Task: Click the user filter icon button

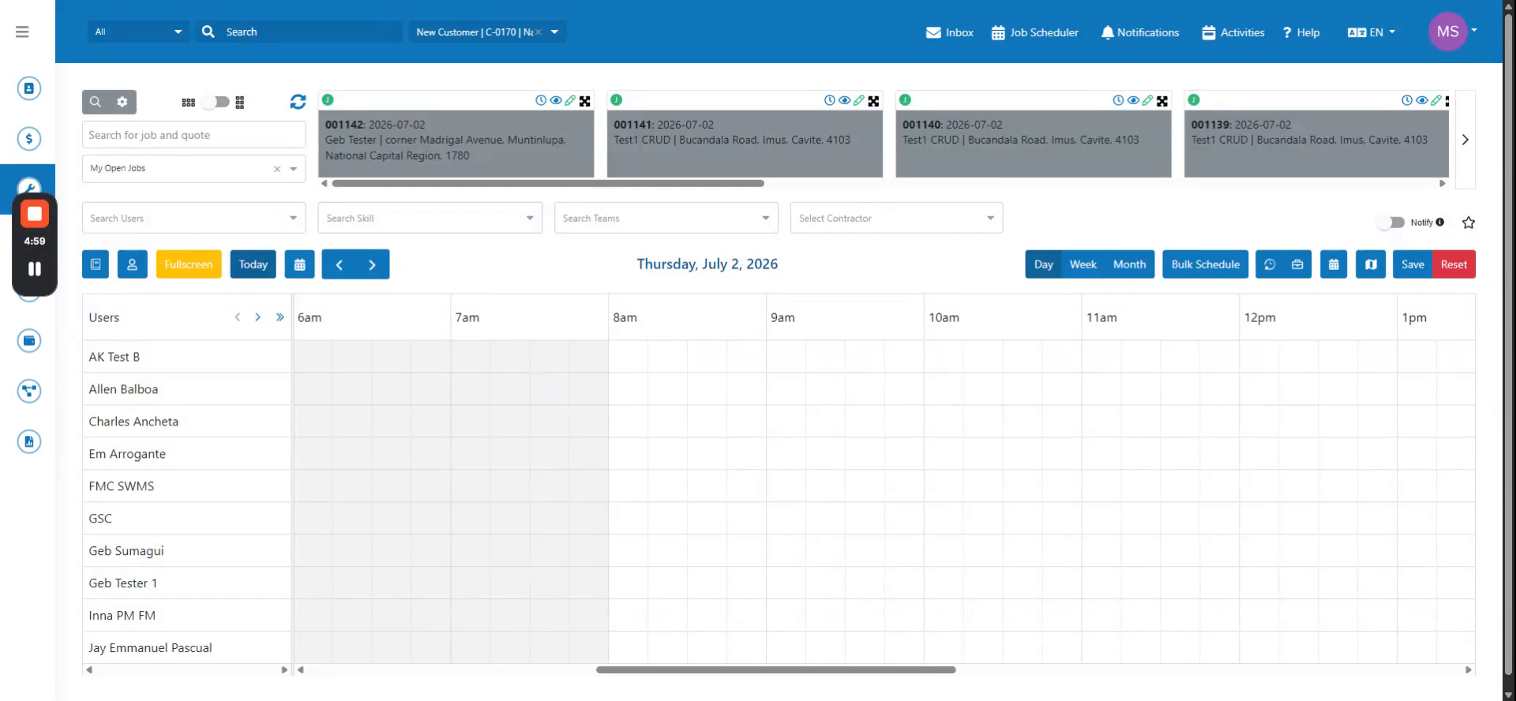Action: 133,264
